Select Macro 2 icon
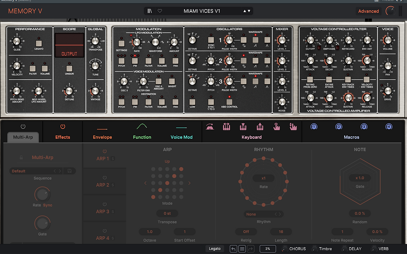 [339, 127]
